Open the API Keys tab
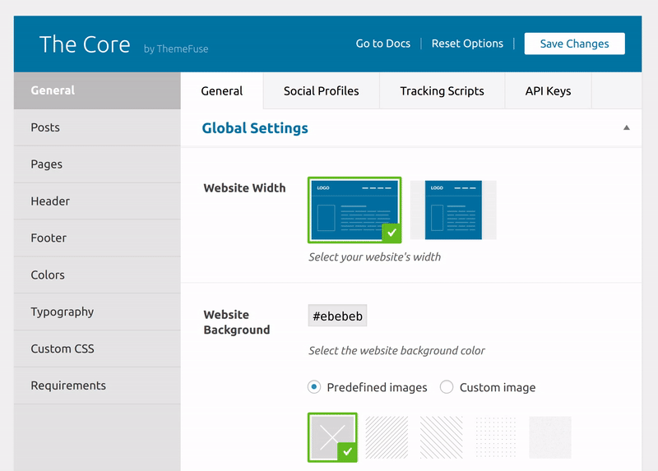Image resolution: width=658 pixels, height=471 pixels. 548,91
